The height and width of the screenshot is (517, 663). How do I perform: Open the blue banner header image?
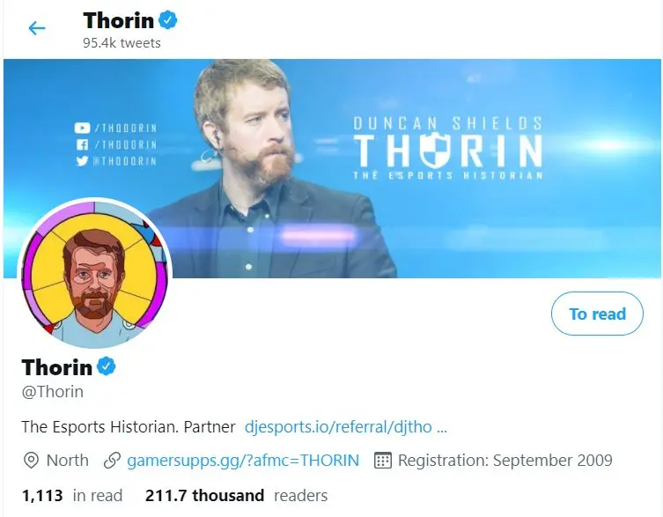click(332, 168)
